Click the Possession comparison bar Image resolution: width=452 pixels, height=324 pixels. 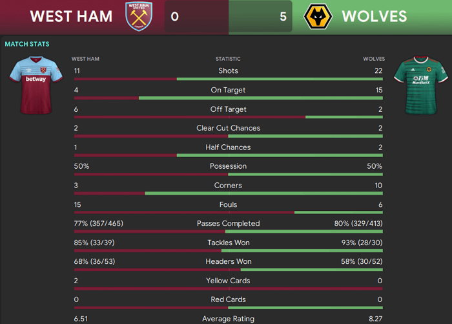point(229,175)
